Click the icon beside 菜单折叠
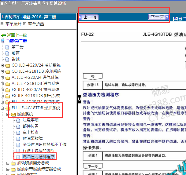This screenshot has width=186, height=175. (x=24, y=24)
